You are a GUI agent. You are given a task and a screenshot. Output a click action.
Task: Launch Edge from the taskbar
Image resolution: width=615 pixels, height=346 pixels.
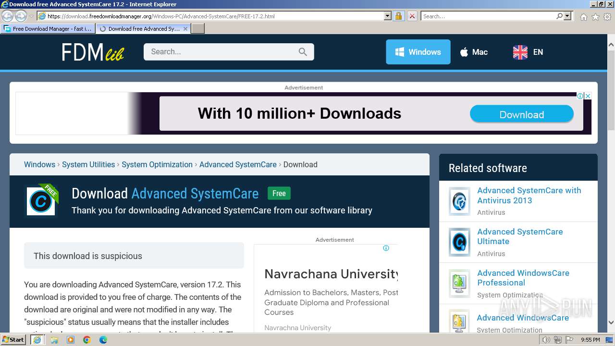[x=103, y=340]
